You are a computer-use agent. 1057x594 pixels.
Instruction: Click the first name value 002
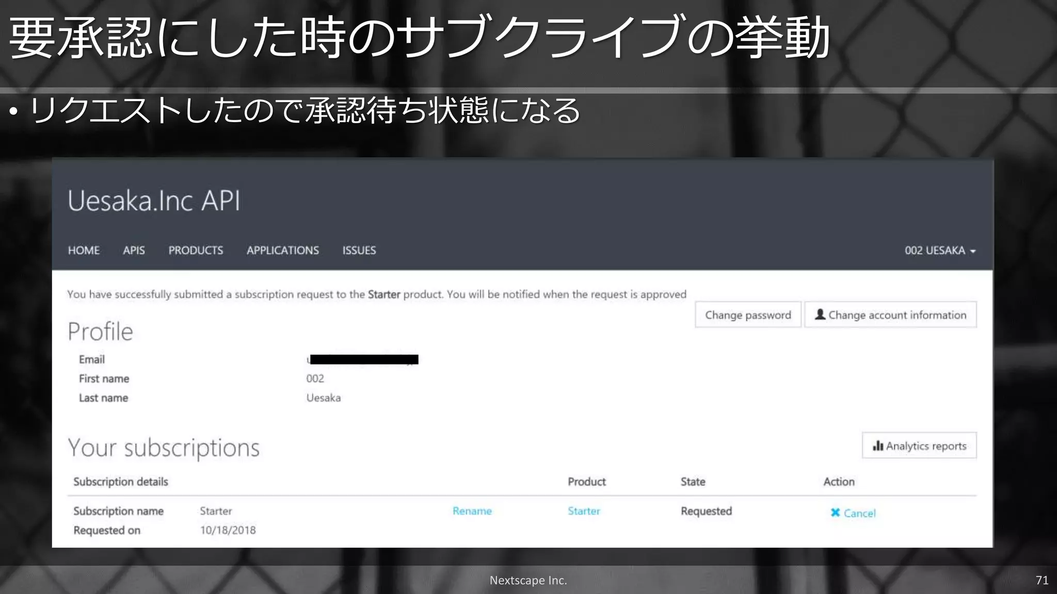pos(315,378)
